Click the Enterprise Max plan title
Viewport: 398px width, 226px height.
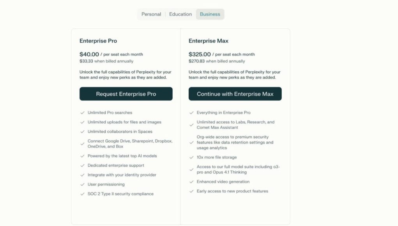tap(208, 41)
